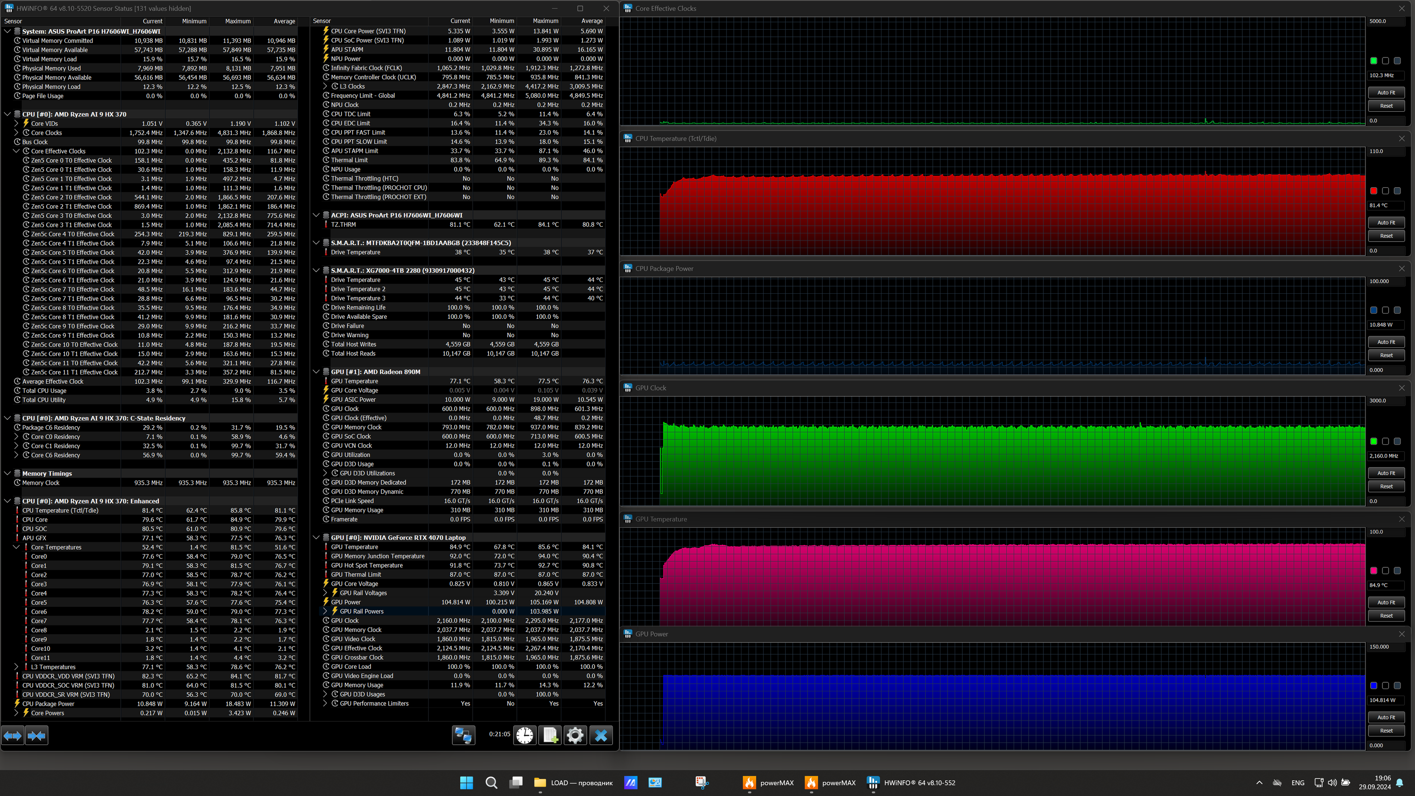Toggle the middle checkbox in the GPU Clock graph
Image resolution: width=1415 pixels, height=796 pixels.
1385,441
